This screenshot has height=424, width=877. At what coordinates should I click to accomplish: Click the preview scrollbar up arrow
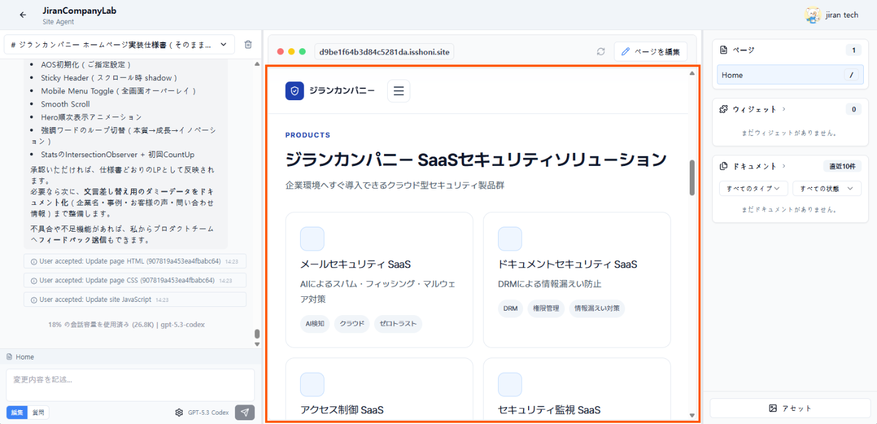pyautogui.click(x=692, y=73)
